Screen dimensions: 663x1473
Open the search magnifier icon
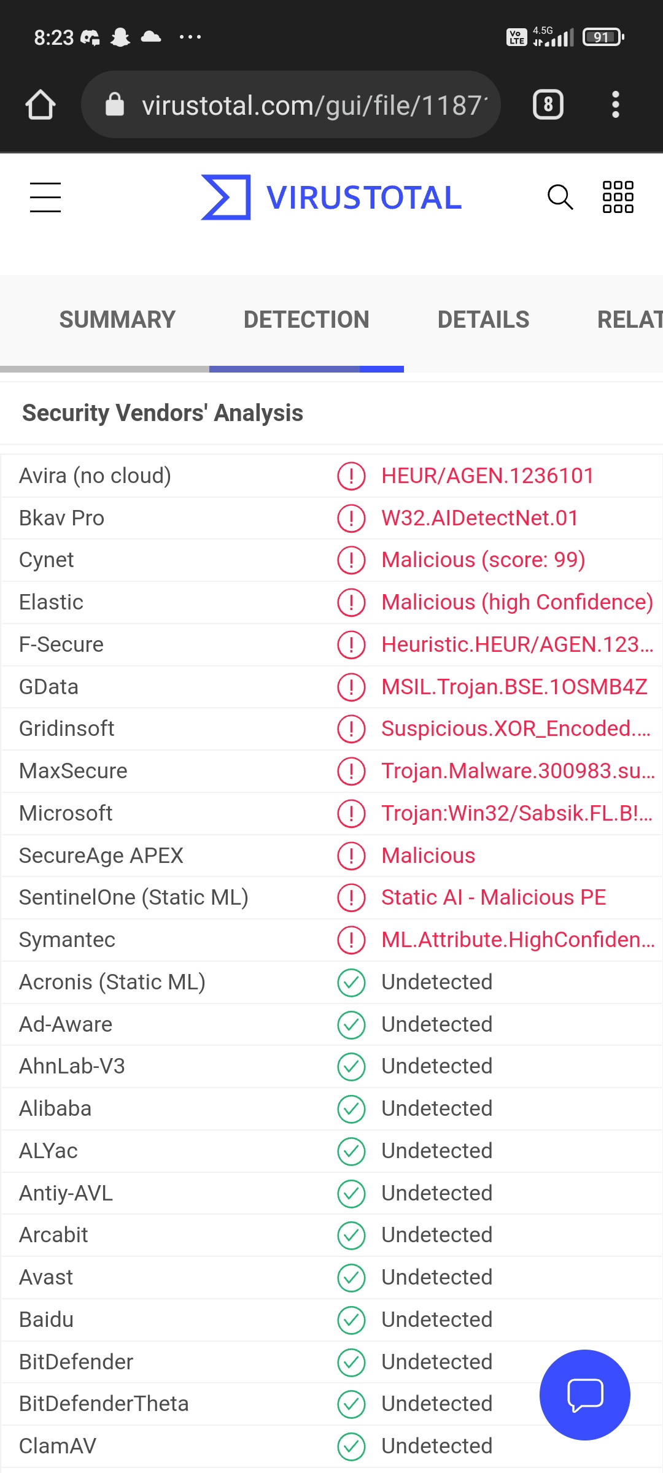pyautogui.click(x=560, y=197)
